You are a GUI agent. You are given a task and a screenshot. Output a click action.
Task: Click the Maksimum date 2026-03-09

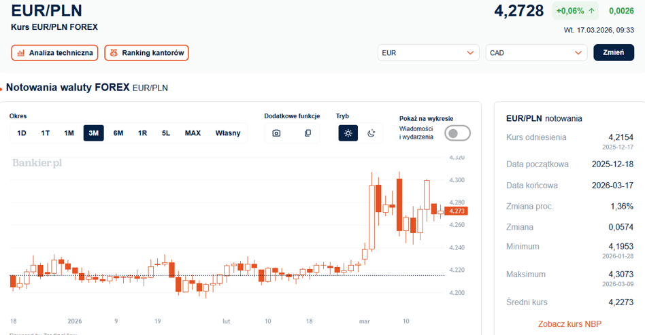618,284
